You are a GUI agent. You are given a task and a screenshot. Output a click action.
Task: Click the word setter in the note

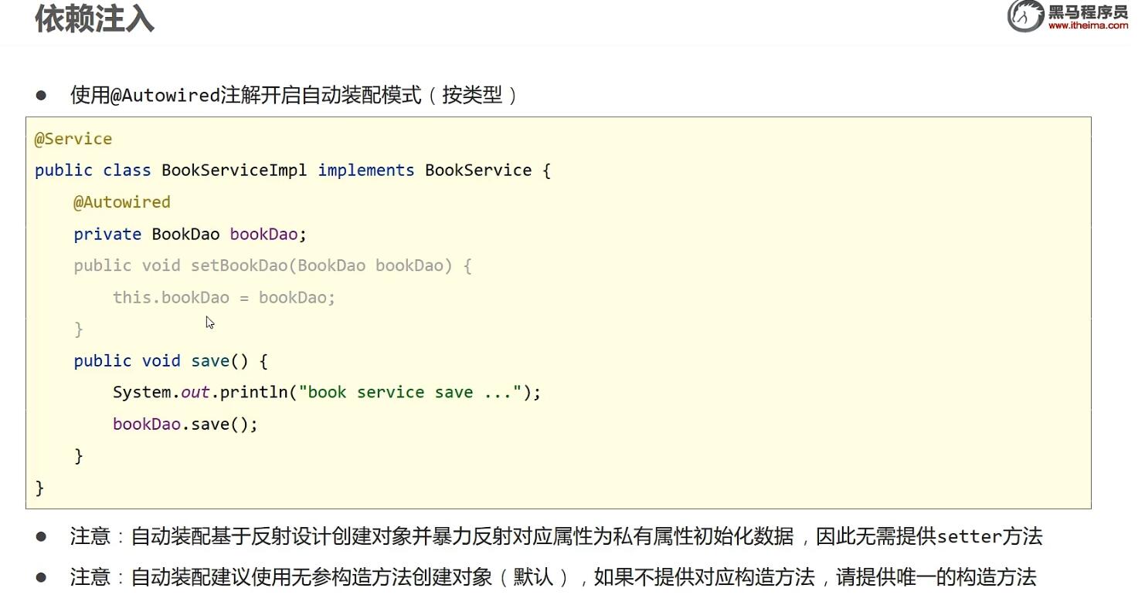(969, 536)
